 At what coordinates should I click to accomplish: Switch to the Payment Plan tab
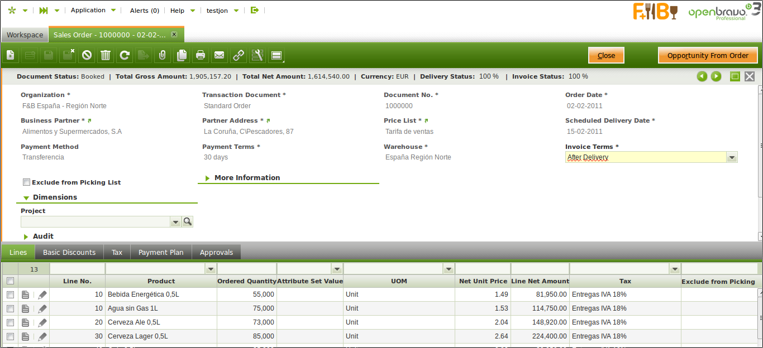(x=161, y=253)
